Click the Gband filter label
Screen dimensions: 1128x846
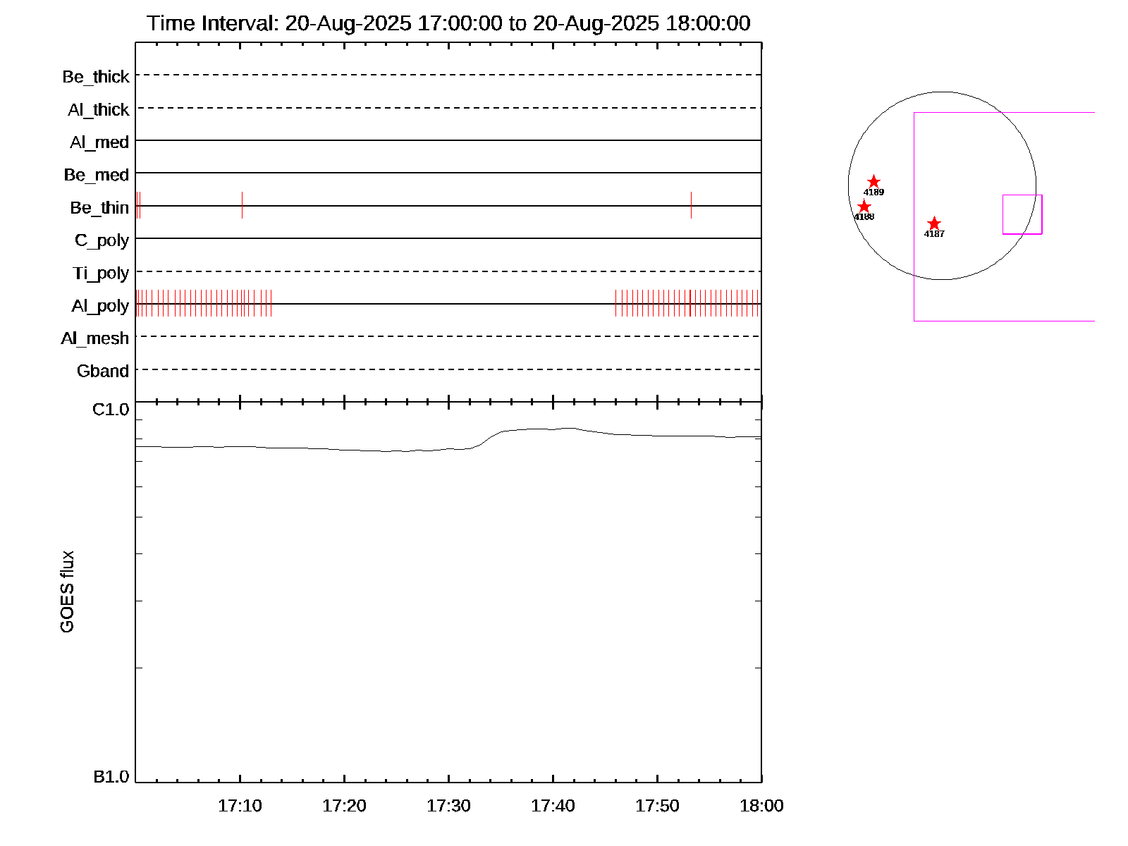103,372
